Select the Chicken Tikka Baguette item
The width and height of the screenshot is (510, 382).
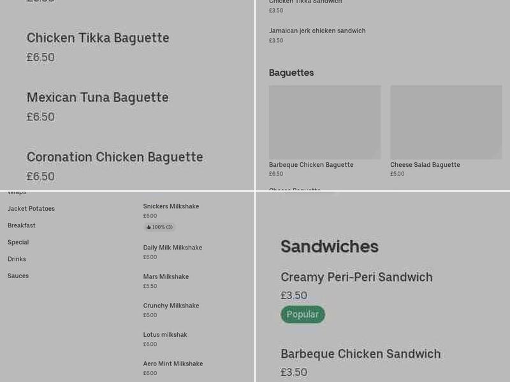pyautogui.click(x=98, y=38)
